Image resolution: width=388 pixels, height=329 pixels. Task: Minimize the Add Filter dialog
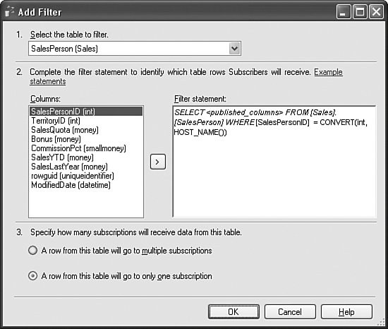pyautogui.click(x=344, y=12)
